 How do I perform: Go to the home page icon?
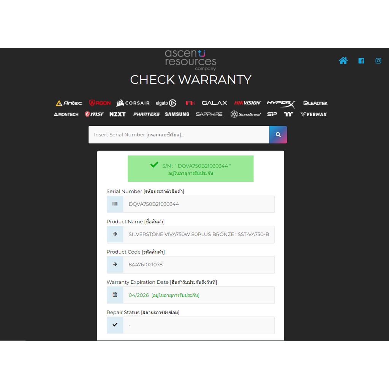point(343,61)
